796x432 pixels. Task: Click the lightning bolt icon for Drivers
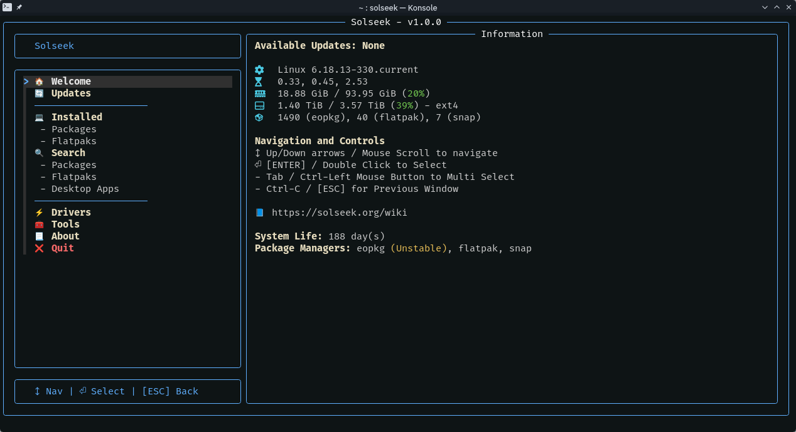point(39,213)
